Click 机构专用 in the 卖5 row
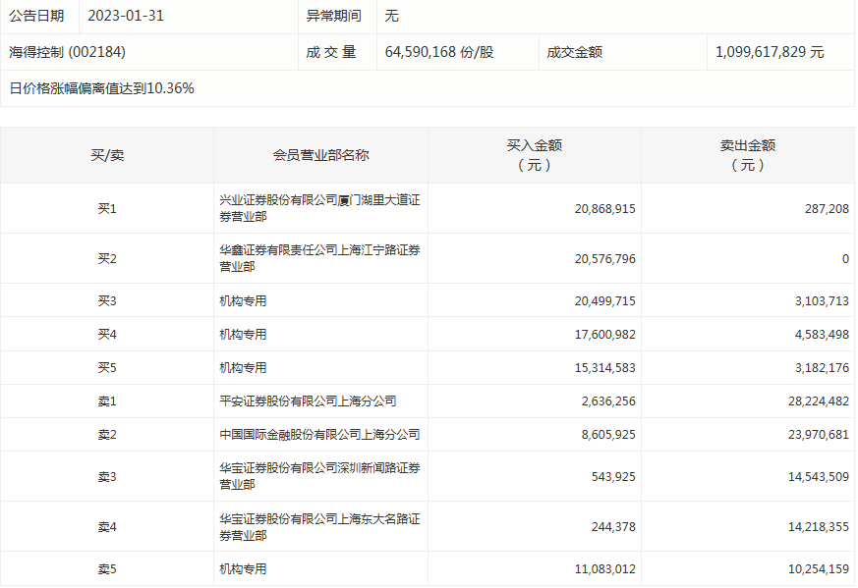The height and width of the screenshot is (588, 858). coord(243,569)
